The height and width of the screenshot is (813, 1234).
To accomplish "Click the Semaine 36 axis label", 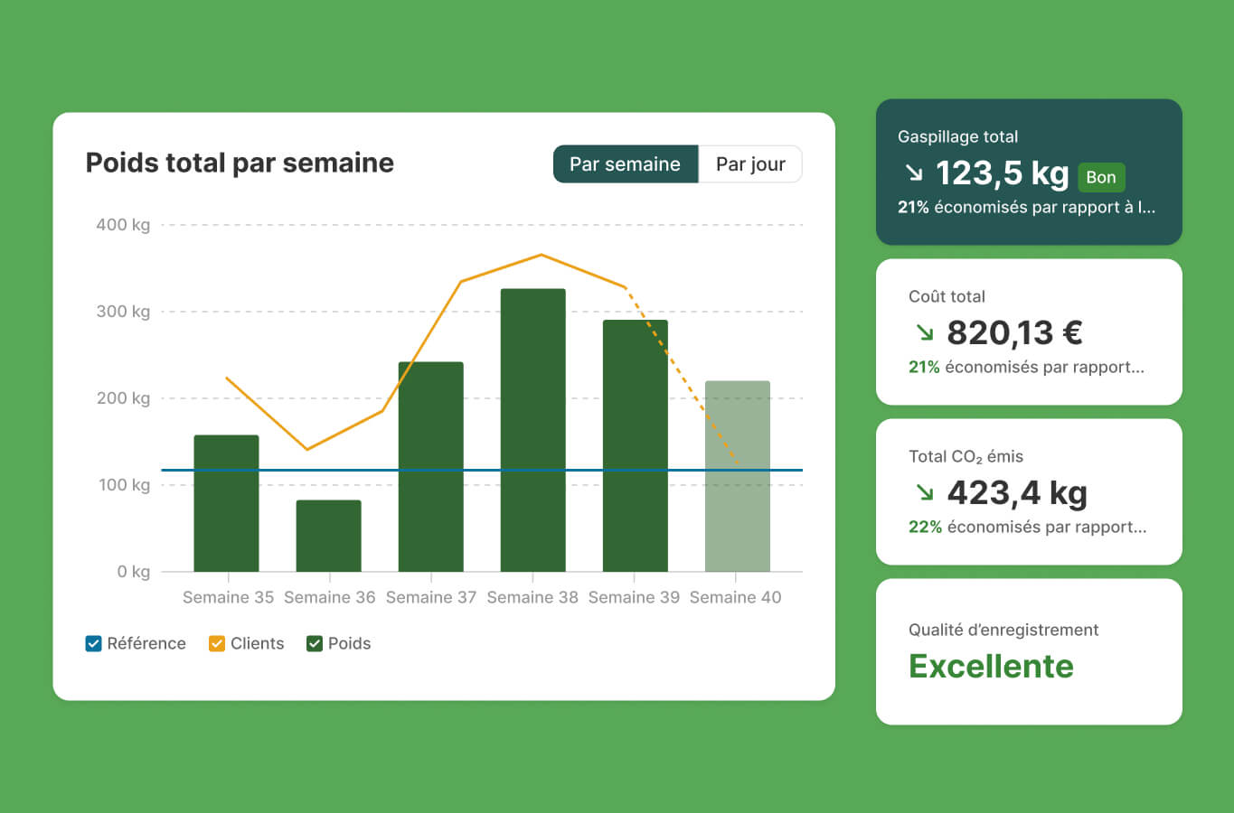I will (x=329, y=597).
